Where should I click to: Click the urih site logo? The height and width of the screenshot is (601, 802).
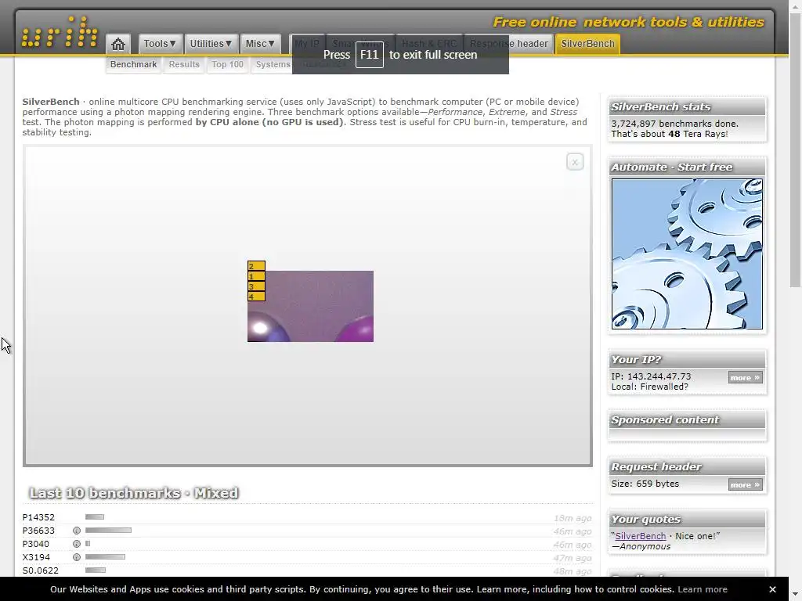[x=60, y=32]
